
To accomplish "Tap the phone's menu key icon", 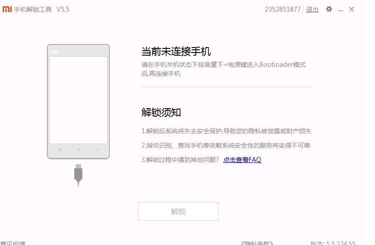I will coord(60,149).
